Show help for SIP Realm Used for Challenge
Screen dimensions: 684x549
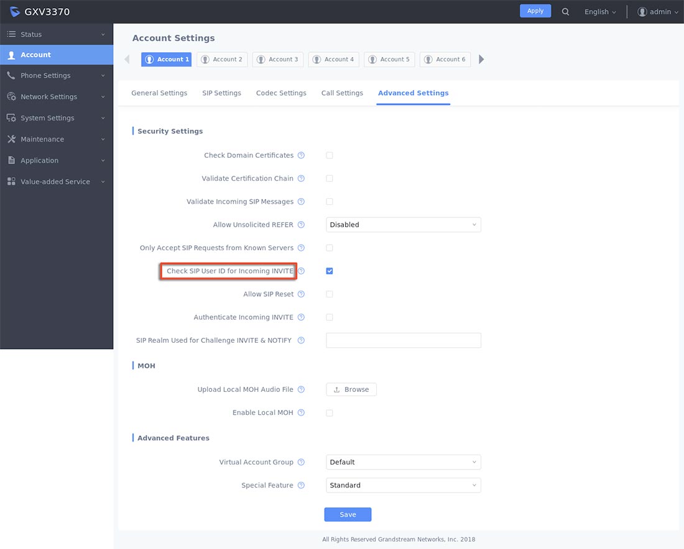coord(301,340)
